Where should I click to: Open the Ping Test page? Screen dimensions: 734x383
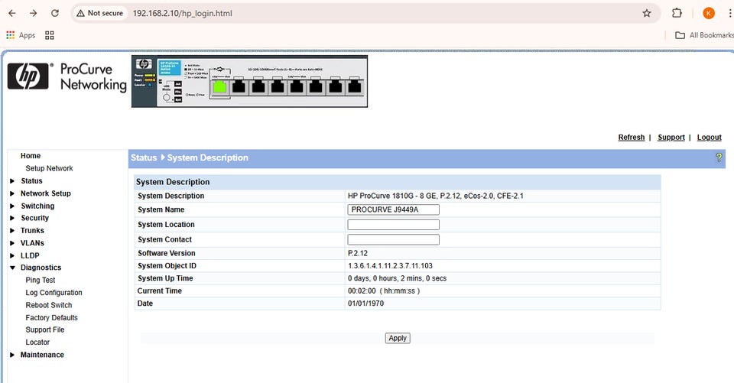click(41, 281)
